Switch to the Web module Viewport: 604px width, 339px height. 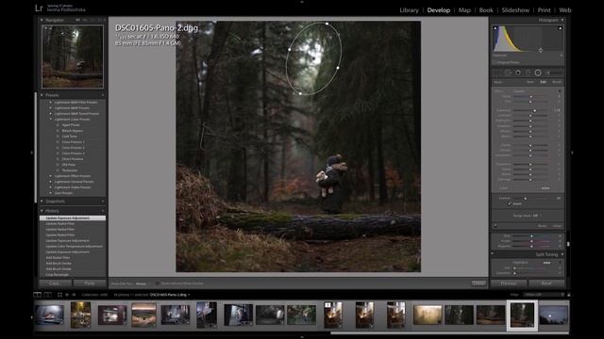[565, 10]
